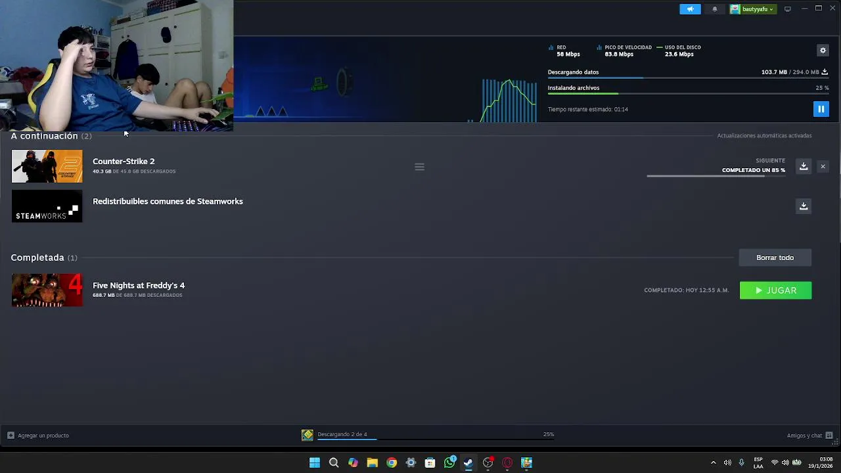841x473 pixels.
Task: Open the Windows Start menu
Action: [315, 462]
